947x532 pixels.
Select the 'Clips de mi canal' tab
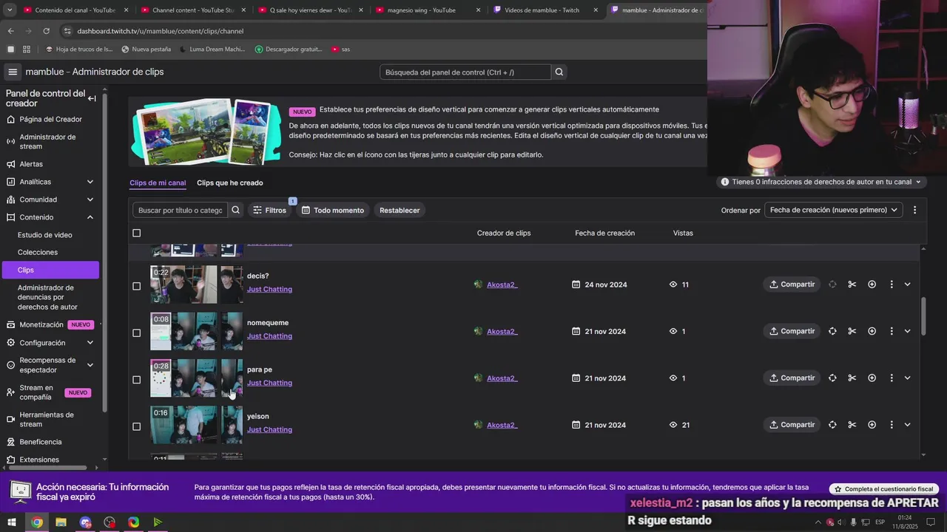click(x=158, y=183)
